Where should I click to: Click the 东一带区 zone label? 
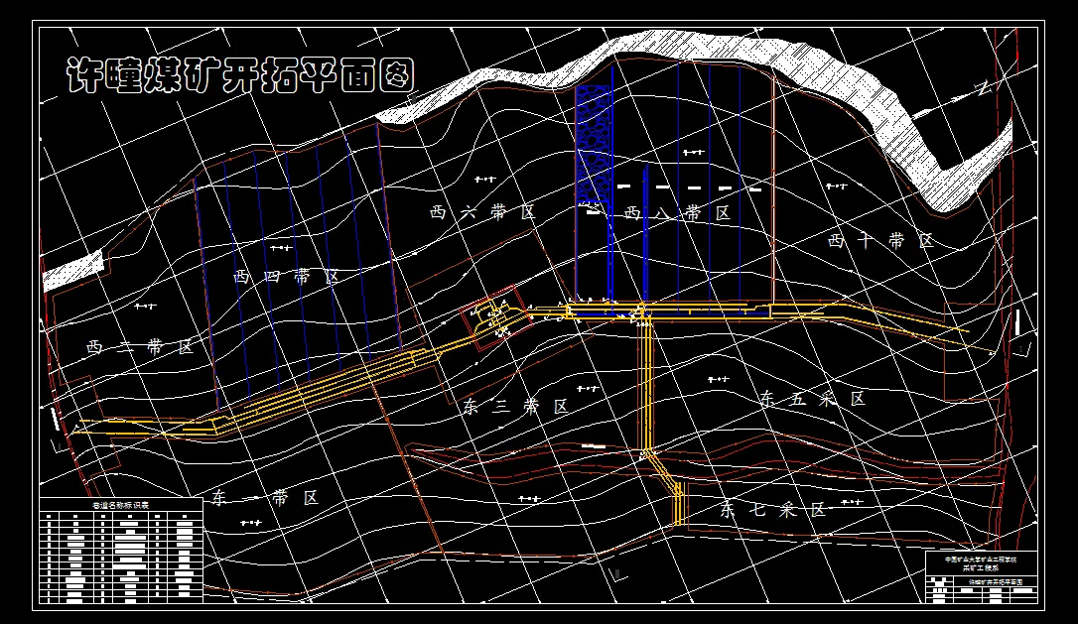[265, 498]
